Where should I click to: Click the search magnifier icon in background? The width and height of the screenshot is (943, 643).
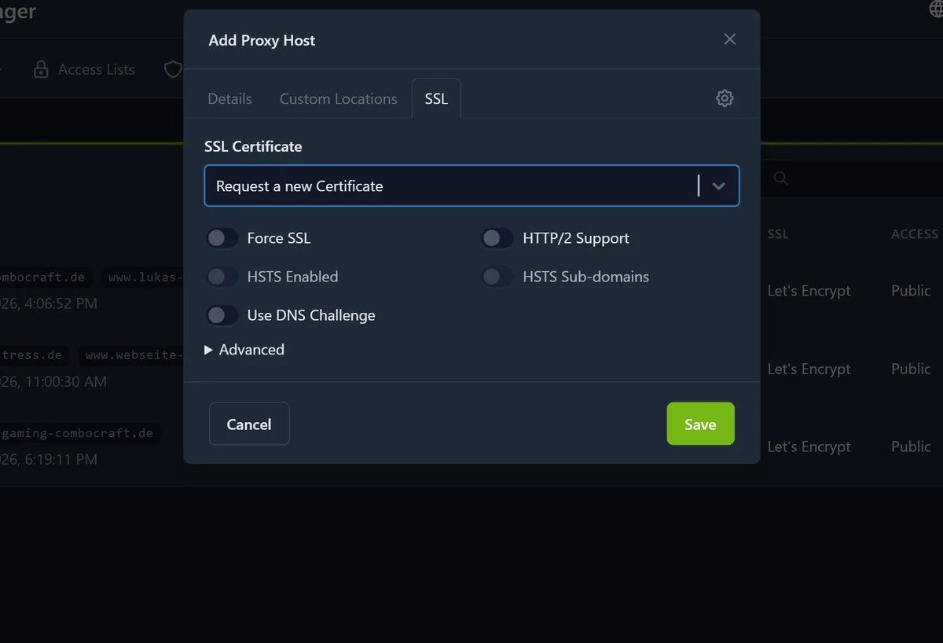pos(780,178)
